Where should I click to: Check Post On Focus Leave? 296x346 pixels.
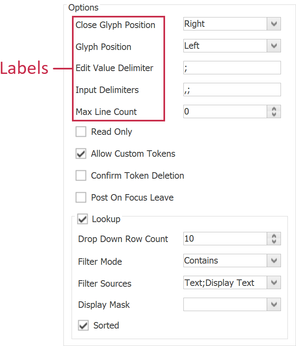81,197
